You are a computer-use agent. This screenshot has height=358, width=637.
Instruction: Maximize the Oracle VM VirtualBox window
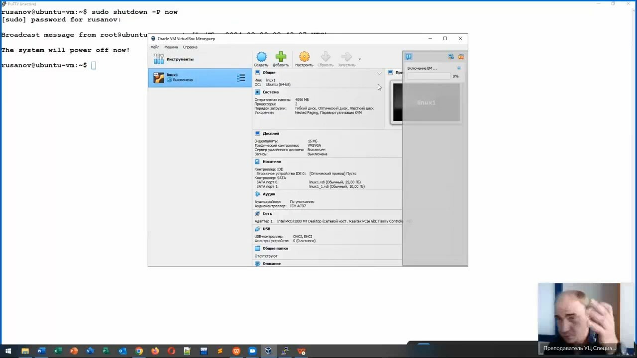(x=445, y=38)
